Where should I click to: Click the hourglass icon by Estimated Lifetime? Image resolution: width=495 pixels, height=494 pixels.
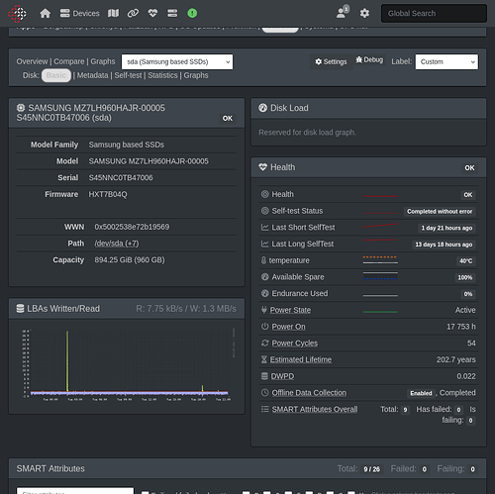264,359
